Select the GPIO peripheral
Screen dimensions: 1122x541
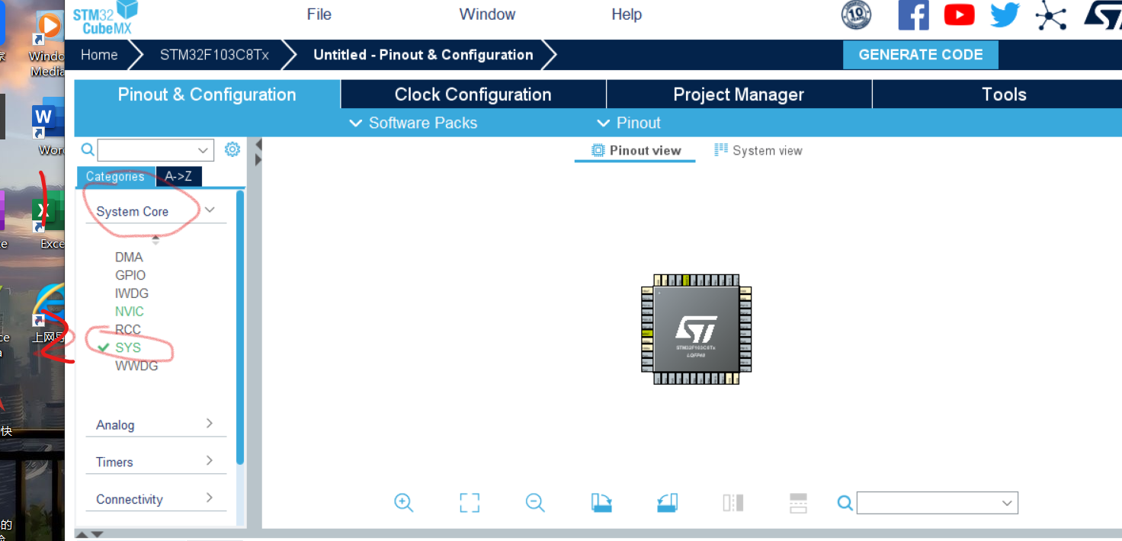click(130, 275)
